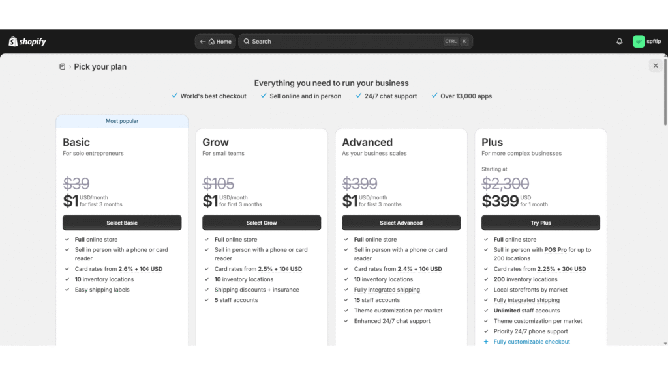
Task: Click the Shopify logo
Action: click(27, 42)
